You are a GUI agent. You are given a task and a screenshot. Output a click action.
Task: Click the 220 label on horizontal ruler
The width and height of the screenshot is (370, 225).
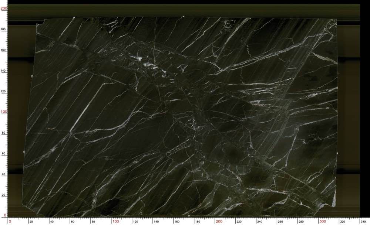240,222
